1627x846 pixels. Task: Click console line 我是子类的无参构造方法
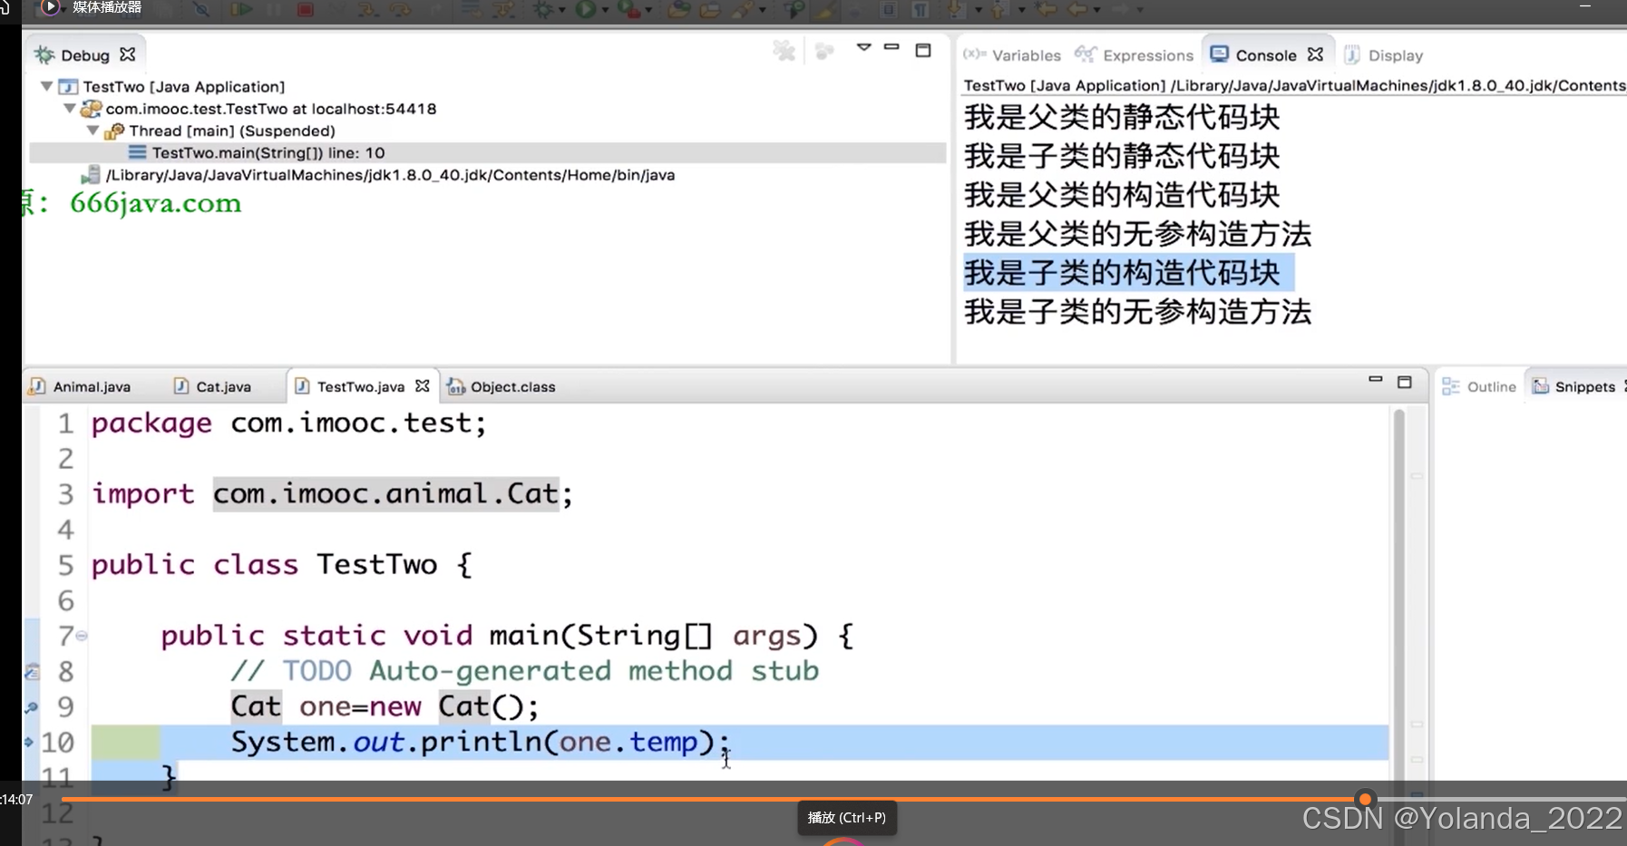(1137, 312)
